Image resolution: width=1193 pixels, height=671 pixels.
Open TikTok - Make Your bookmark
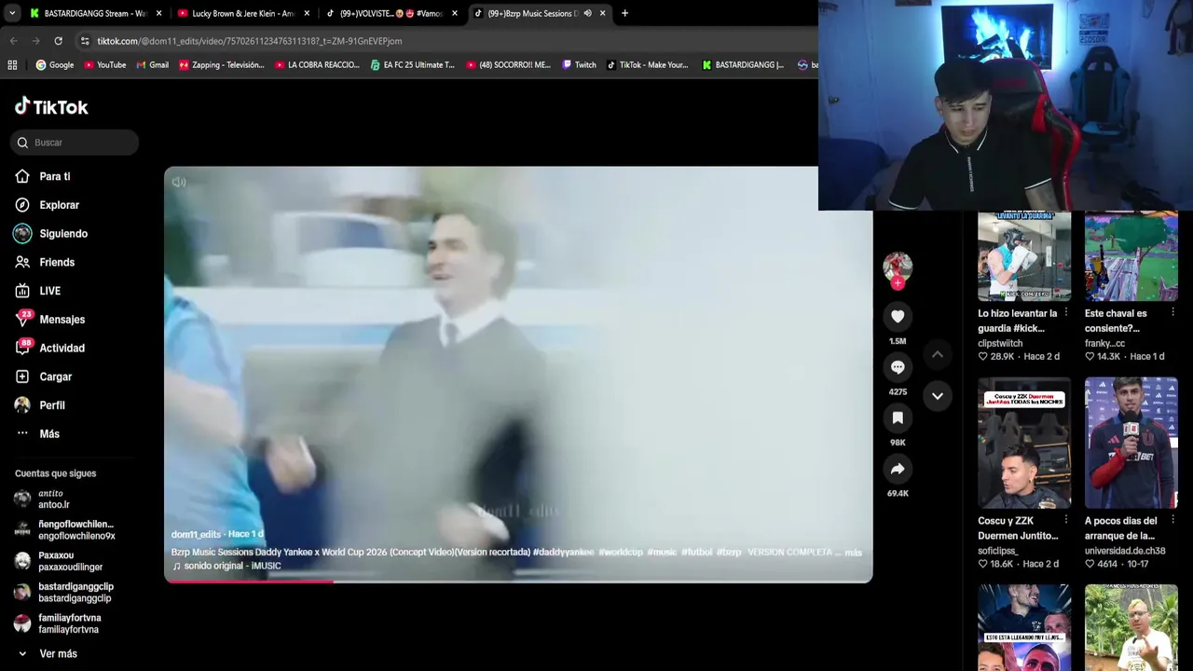(x=647, y=65)
